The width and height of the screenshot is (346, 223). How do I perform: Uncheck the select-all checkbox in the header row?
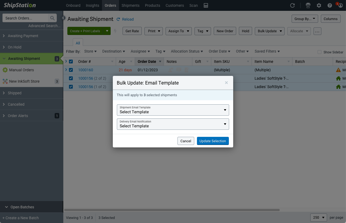point(71,62)
